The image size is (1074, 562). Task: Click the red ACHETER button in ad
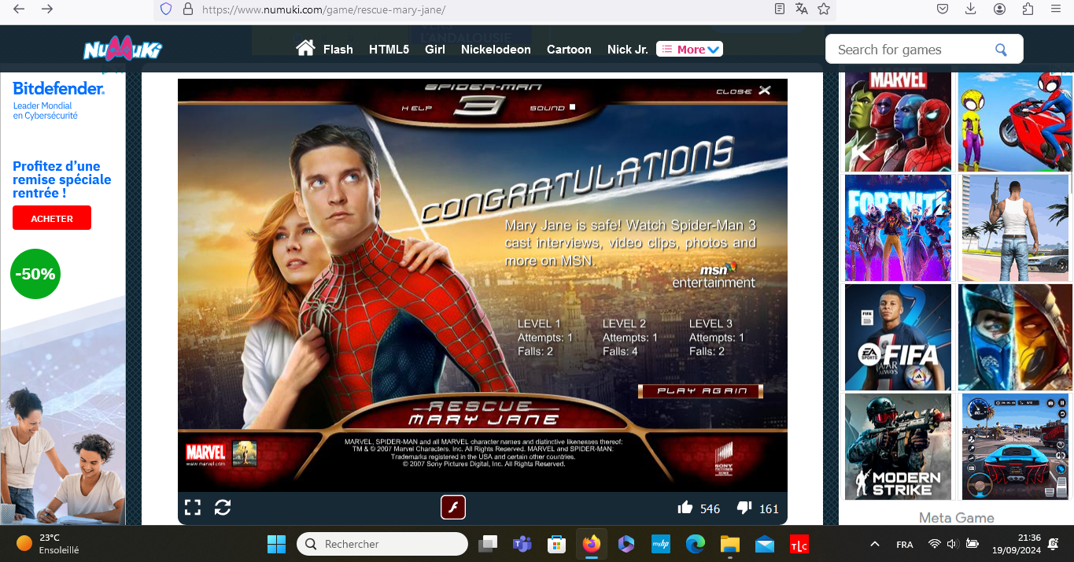coord(52,218)
